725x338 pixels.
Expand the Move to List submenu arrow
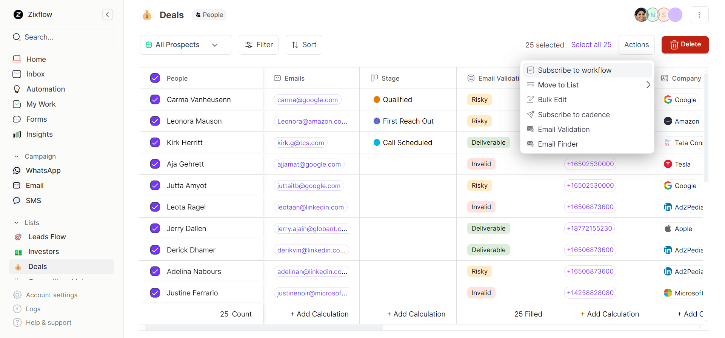point(648,85)
